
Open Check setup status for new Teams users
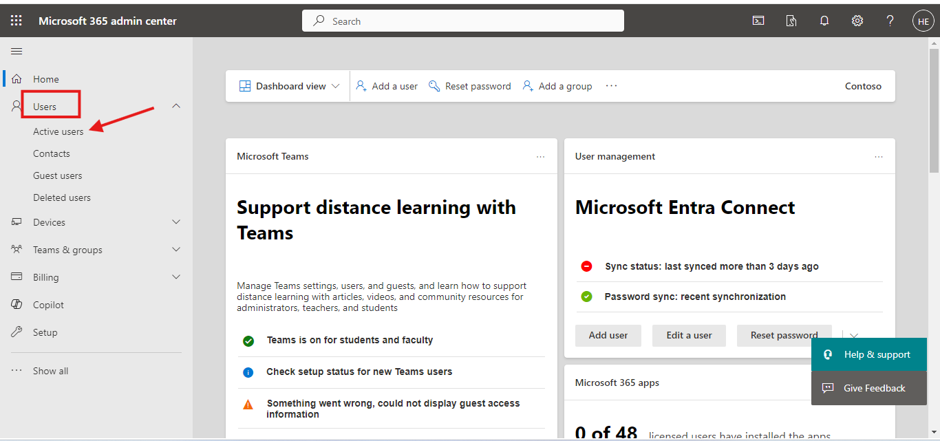point(359,372)
